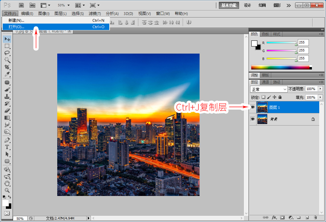Switch to the 设计 workspace

pos(247,5)
